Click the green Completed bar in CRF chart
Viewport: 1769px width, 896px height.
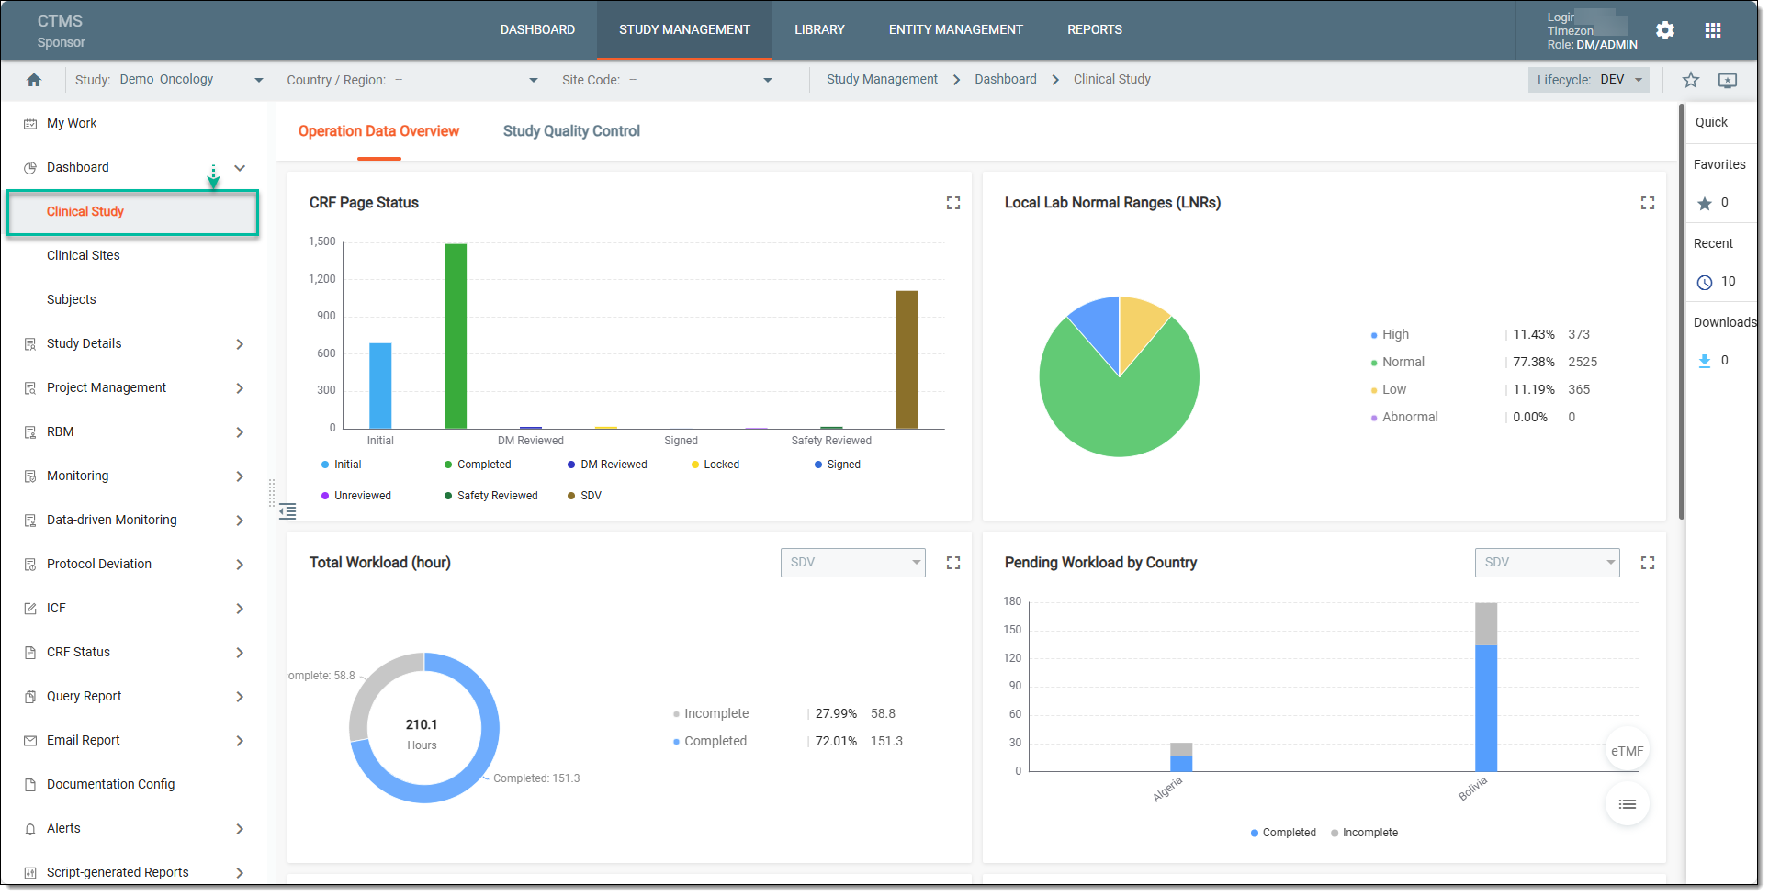(457, 337)
